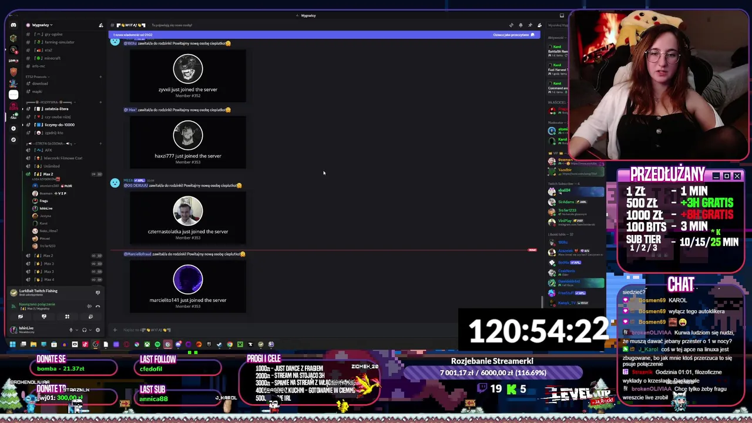Open Microsoft Store taskbar icon
The height and width of the screenshot is (423, 752).
click(54, 344)
